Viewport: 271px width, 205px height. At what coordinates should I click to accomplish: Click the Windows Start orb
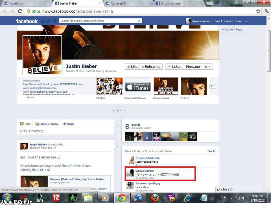pos(7,198)
